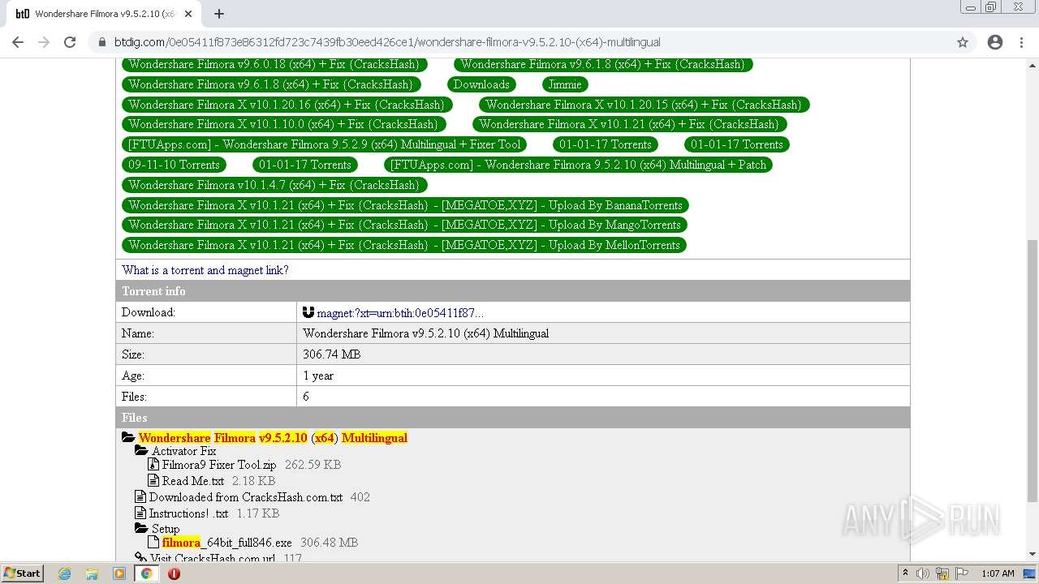Image resolution: width=1039 pixels, height=584 pixels.
Task: Bookmark this page with star icon
Action: [963, 42]
